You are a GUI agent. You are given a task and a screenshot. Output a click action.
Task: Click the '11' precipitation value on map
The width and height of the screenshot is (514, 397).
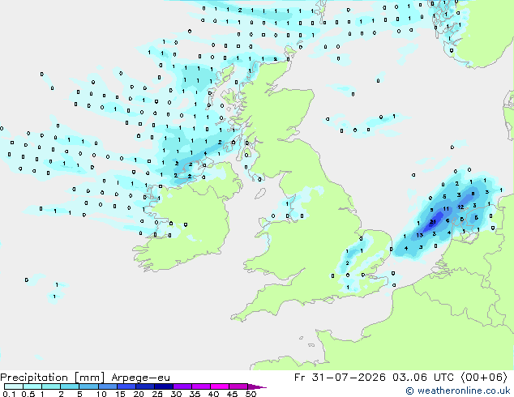tap(446, 209)
